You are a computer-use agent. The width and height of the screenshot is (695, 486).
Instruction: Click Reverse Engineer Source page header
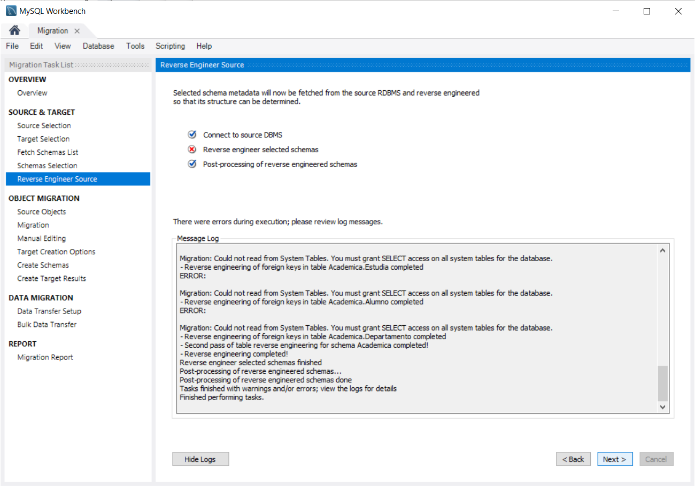point(422,65)
